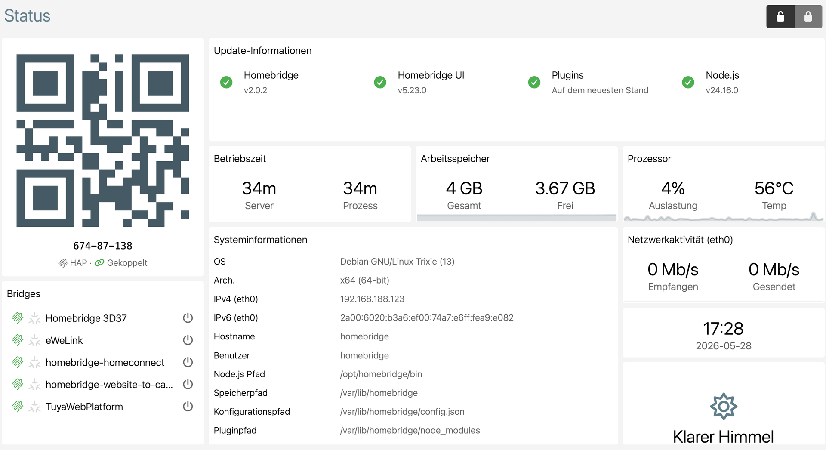Click the Node.js version check icon
This screenshot has width=826, height=450.
688,82
